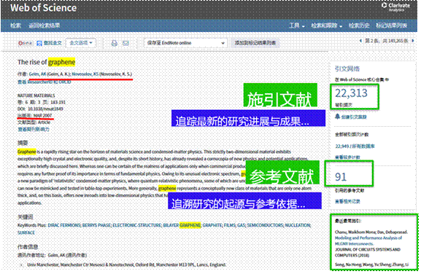Click Create Citation Alert (创建引文跟踪) link
This screenshot has width=421, height=274.
click(354, 117)
